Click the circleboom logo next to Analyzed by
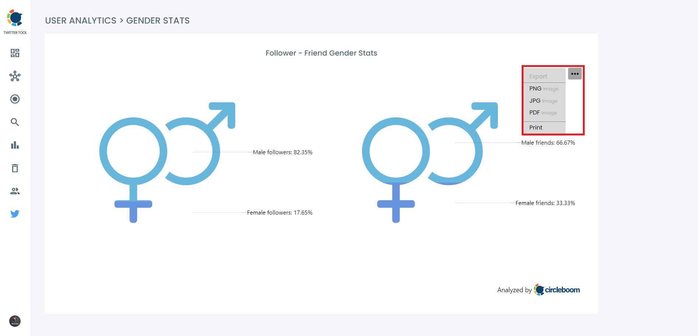The image size is (699, 336). pyautogui.click(x=557, y=290)
